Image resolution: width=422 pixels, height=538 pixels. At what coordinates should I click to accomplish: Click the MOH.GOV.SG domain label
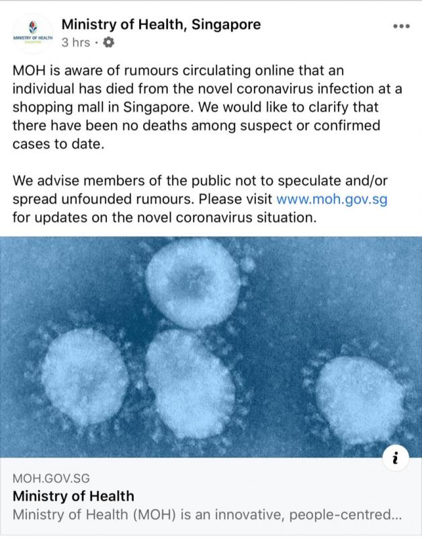pyautogui.click(x=51, y=479)
